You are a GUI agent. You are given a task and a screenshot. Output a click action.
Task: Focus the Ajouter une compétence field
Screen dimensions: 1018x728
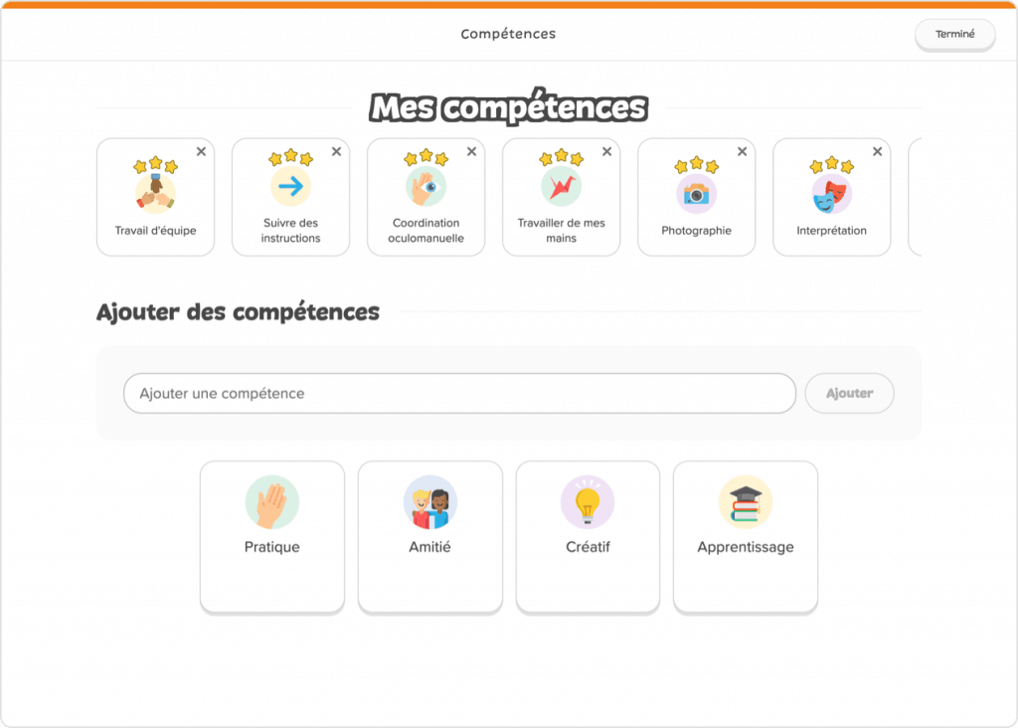click(459, 394)
